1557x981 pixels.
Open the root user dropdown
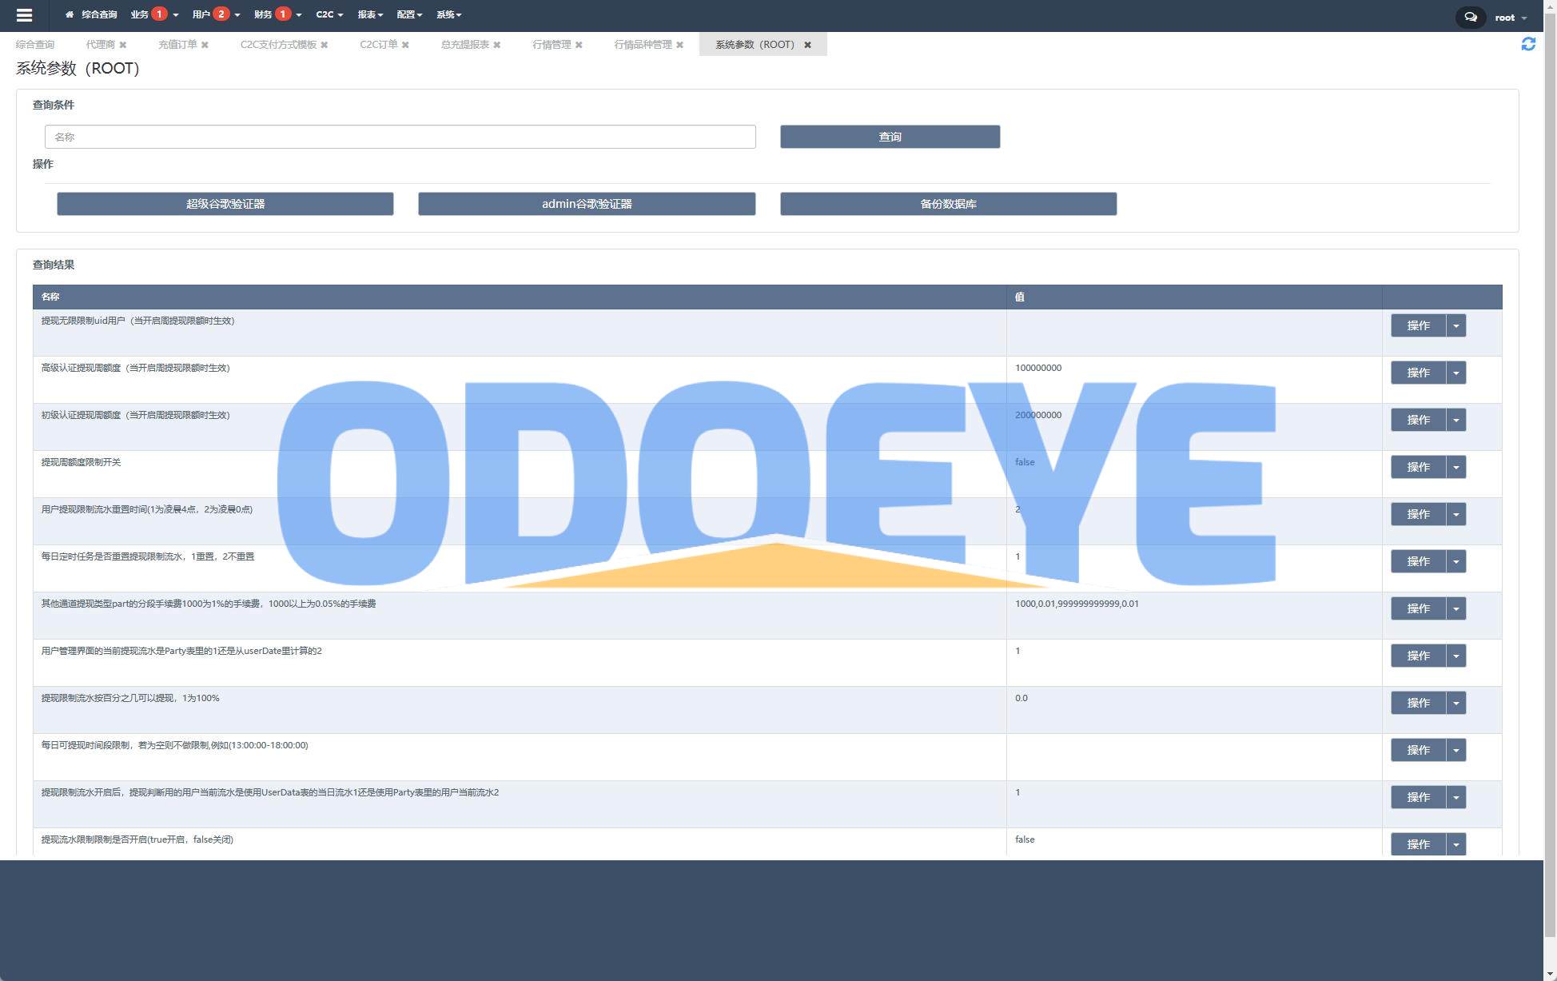coord(1511,18)
